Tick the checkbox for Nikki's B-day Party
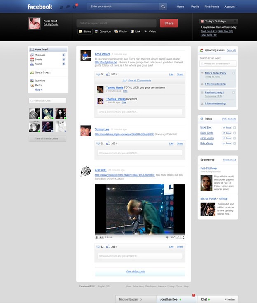The height and width of the screenshot is (303, 257). tap(234, 73)
